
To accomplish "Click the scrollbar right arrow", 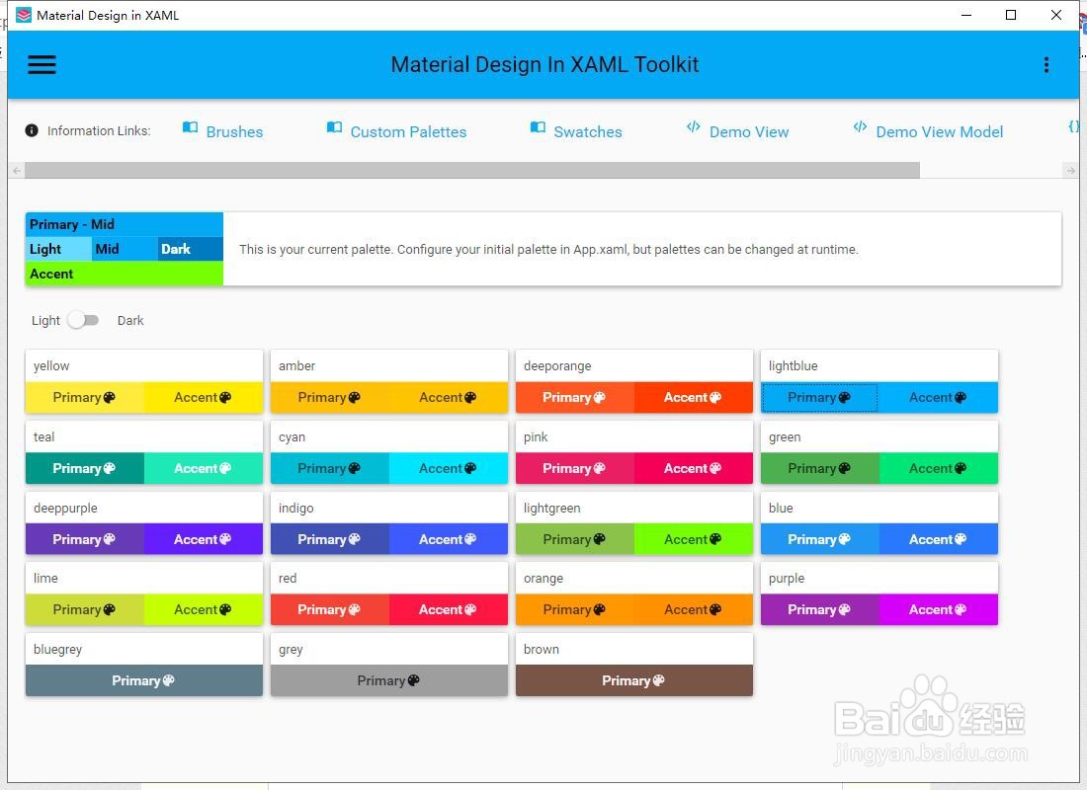I will click(1070, 171).
